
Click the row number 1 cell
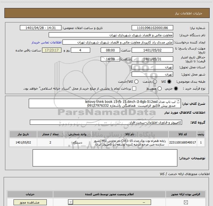click(x=201, y=142)
